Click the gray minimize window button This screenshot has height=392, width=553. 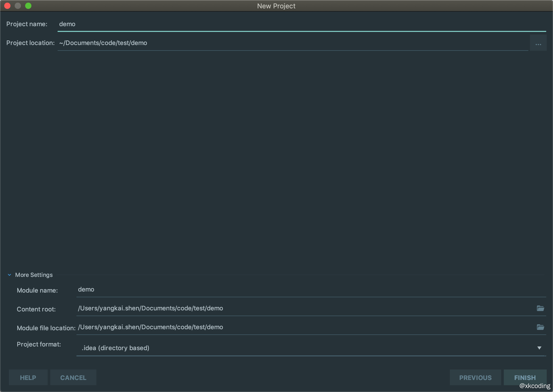tap(18, 6)
